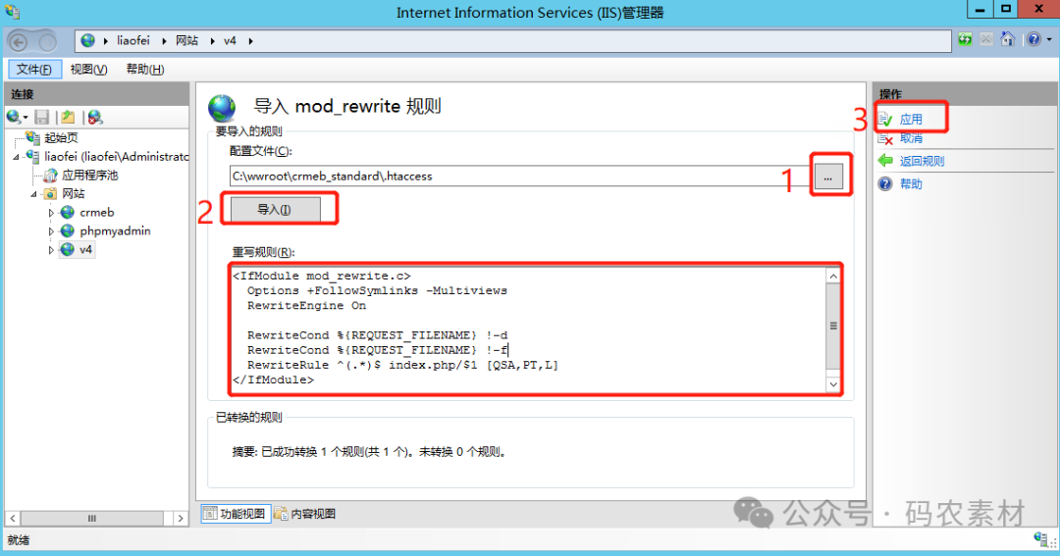1060x556 pixels.
Task: Click the 网站 breadcrumb in address bar
Action: pyautogui.click(x=186, y=40)
